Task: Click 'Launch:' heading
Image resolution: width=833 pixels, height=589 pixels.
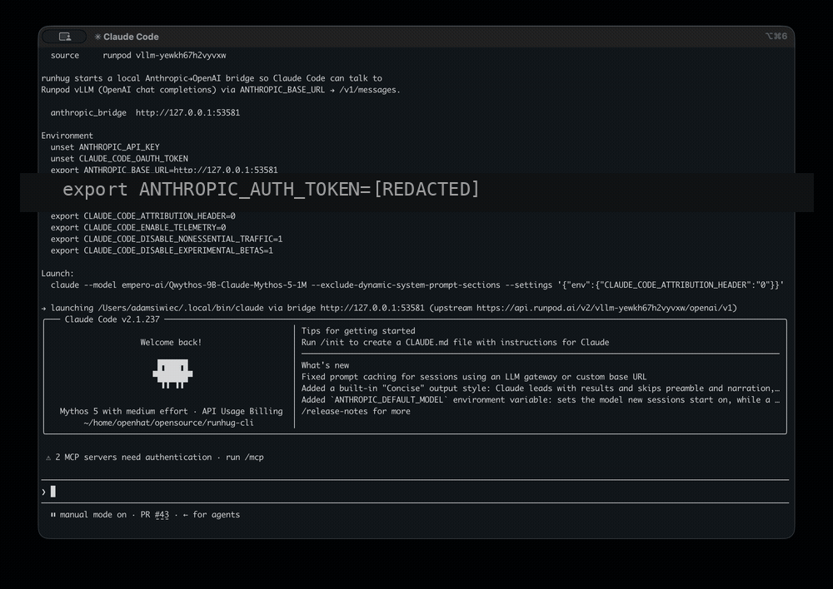Action: click(58, 273)
